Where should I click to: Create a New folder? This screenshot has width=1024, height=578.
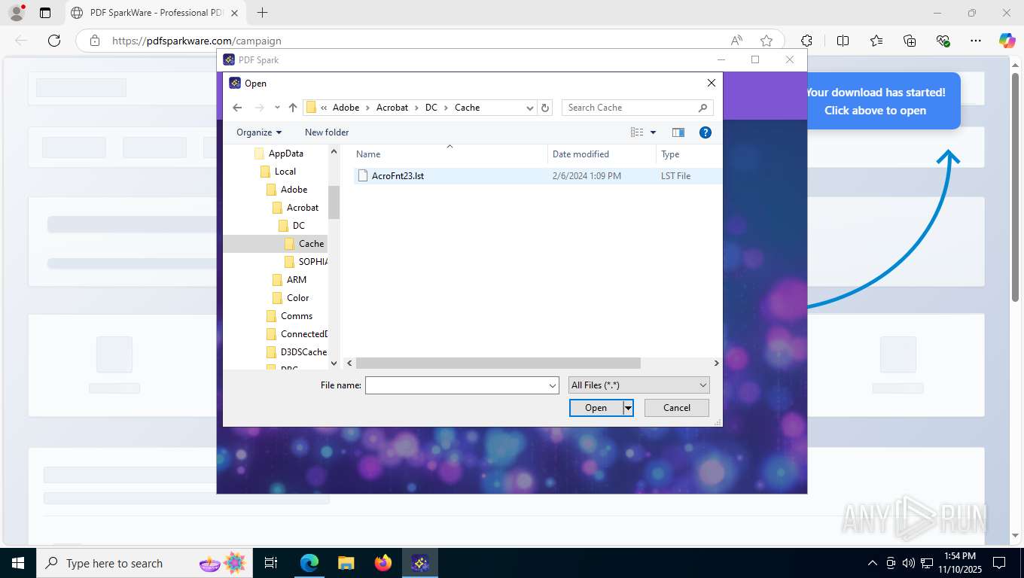327,132
